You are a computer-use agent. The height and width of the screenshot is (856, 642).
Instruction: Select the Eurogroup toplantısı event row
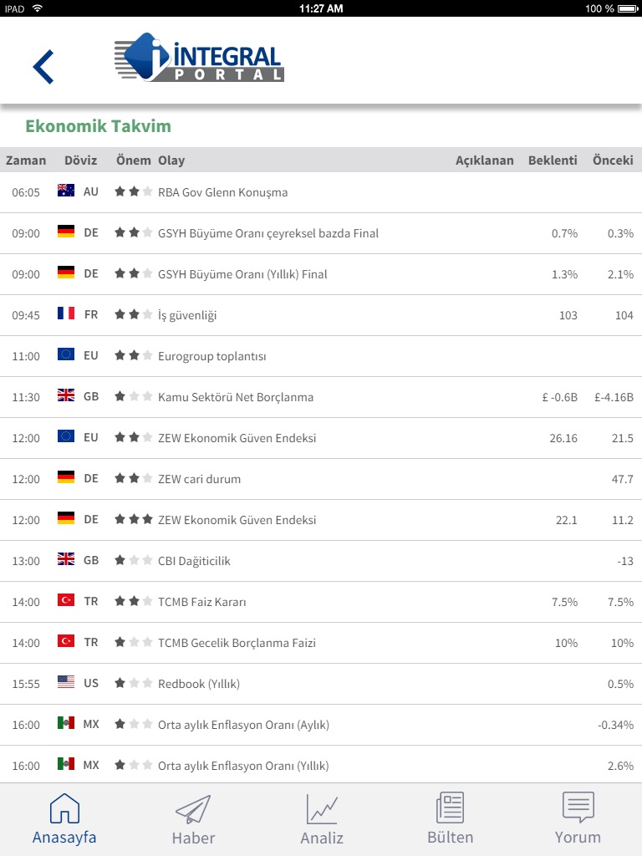[x=212, y=356]
